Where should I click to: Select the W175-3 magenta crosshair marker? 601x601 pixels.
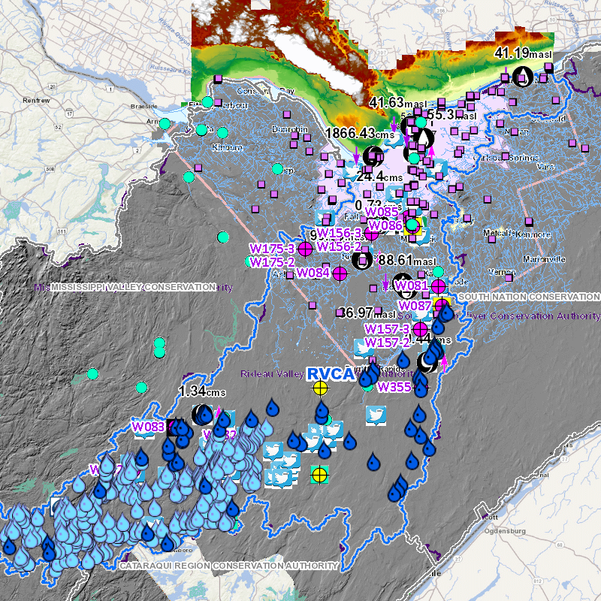[306, 249]
